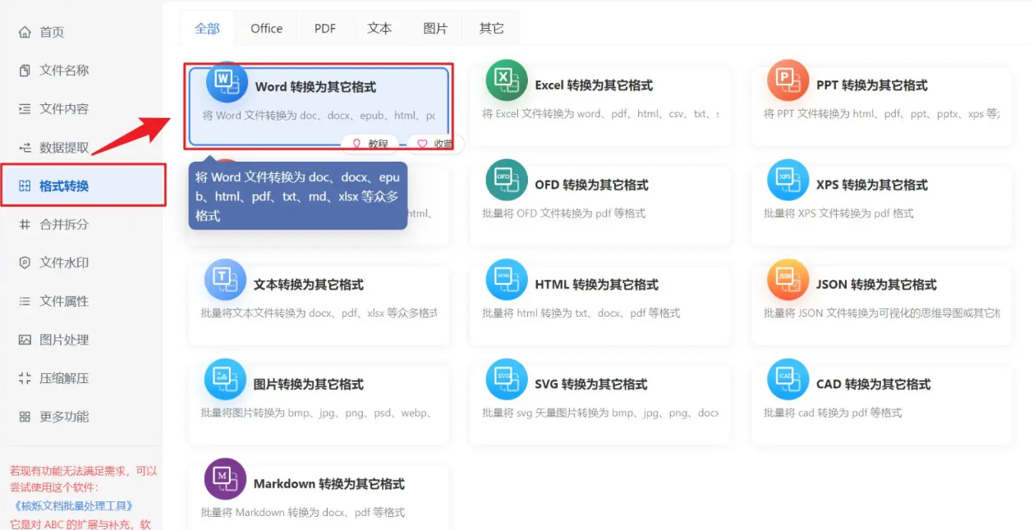Click the 文件水印 shield icon

(x=25, y=263)
